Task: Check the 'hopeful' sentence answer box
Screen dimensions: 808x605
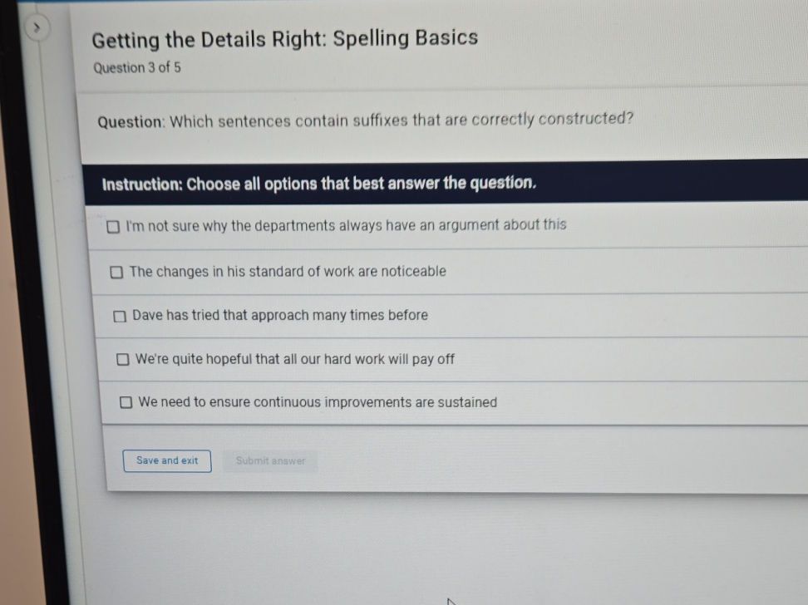Action: 122,358
